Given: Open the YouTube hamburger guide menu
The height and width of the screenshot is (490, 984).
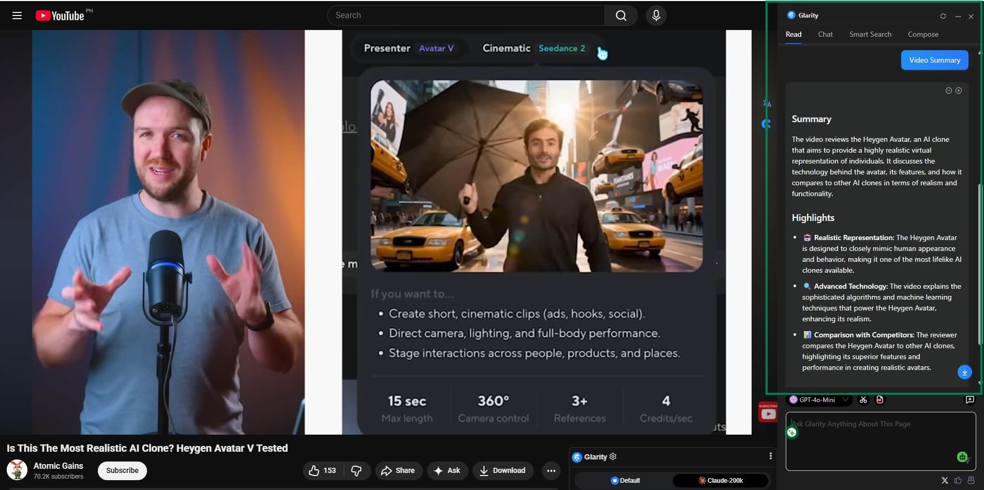Looking at the screenshot, I should pos(17,16).
